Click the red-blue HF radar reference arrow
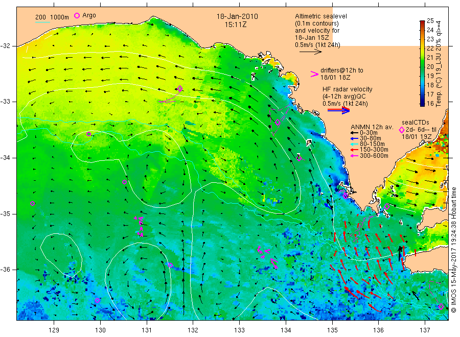 [x=338, y=110]
